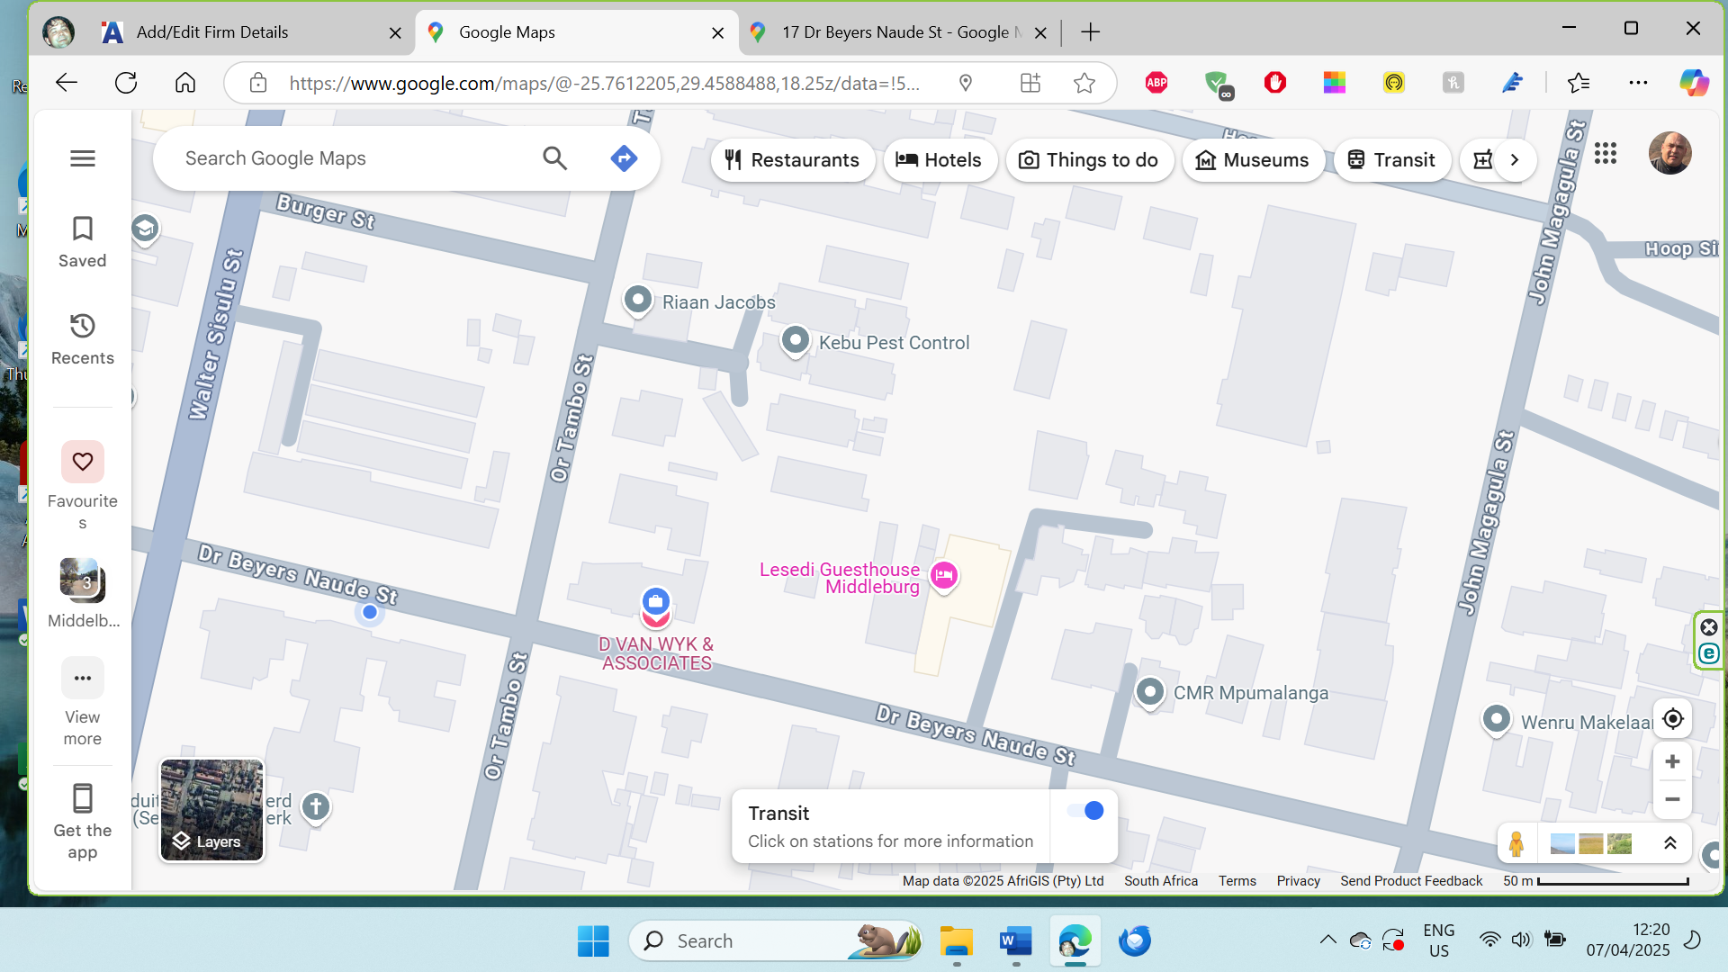
Task: Click the Riaan Jacobs map pin
Action: [x=638, y=300]
